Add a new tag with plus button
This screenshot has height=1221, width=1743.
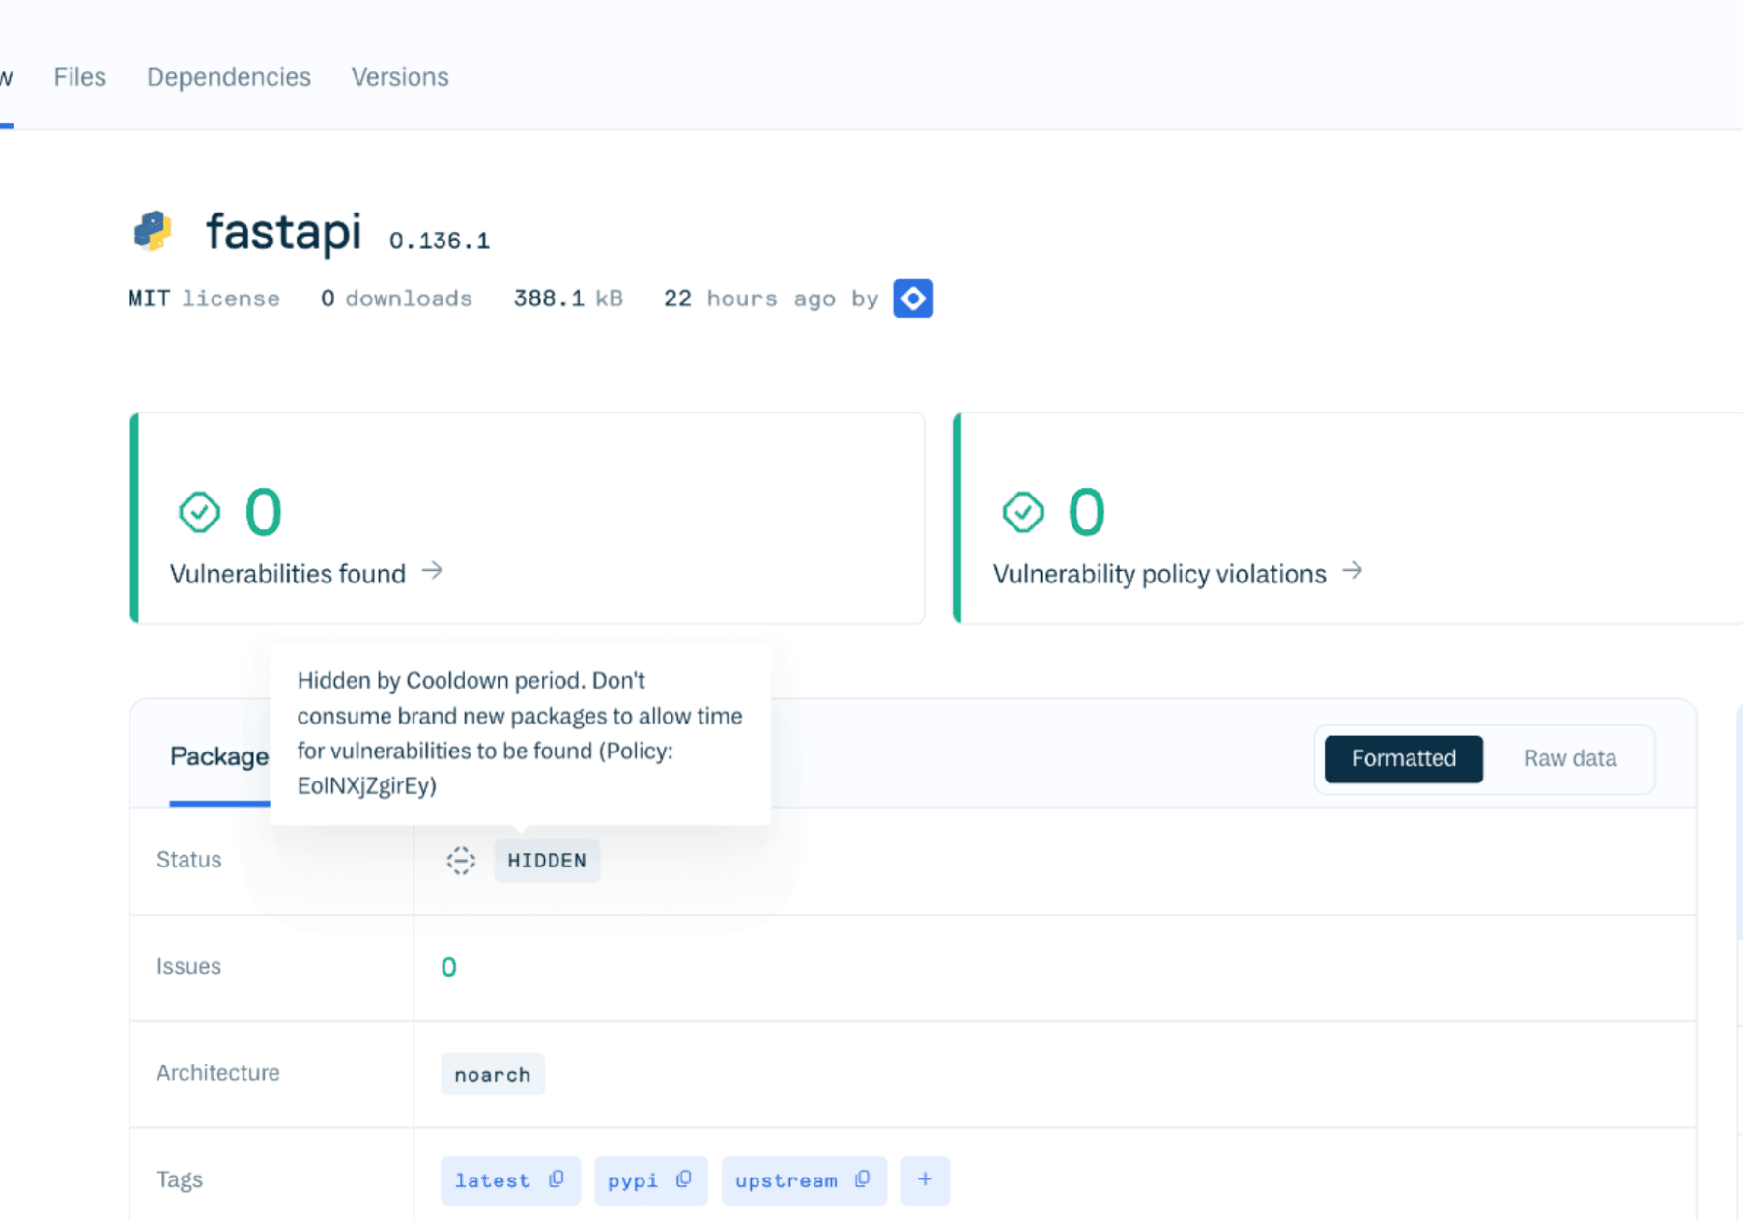tap(925, 1179)
